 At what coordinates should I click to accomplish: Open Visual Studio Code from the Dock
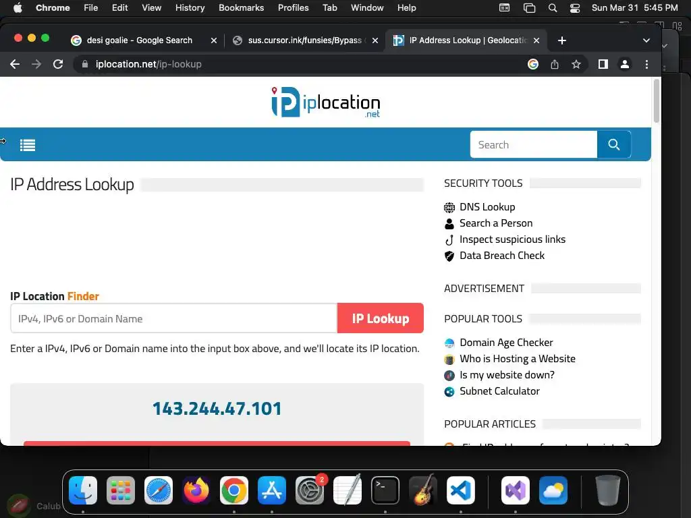(461, 490)
